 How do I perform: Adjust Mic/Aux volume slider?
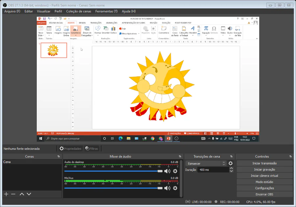point(113,188)
